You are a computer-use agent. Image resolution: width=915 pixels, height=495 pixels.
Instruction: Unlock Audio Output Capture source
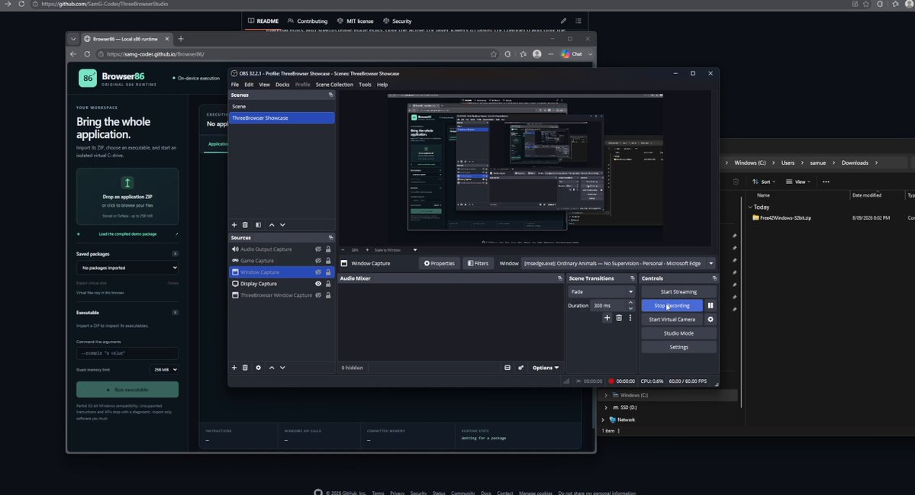tap(328, 249)
